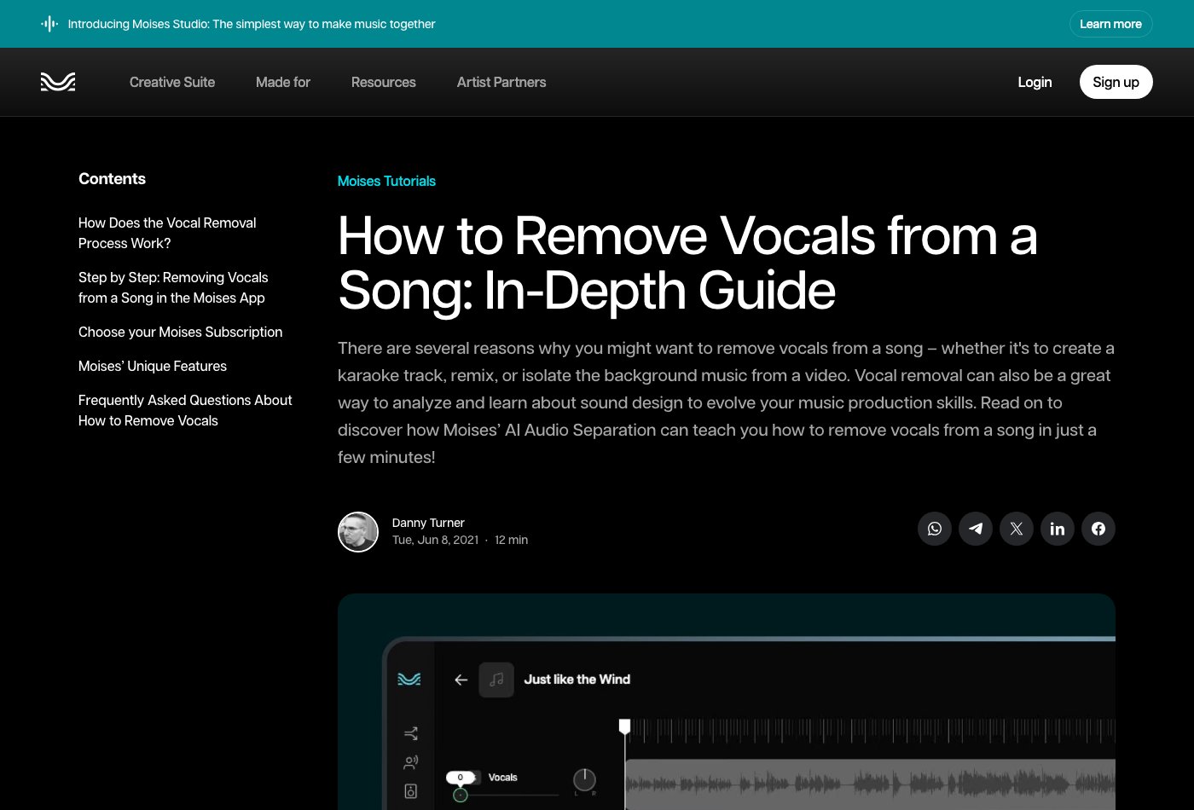Jump to Moises' Unique Features section
The height and width of the screenshot is (810, 1194).
(x=153, y=366)
